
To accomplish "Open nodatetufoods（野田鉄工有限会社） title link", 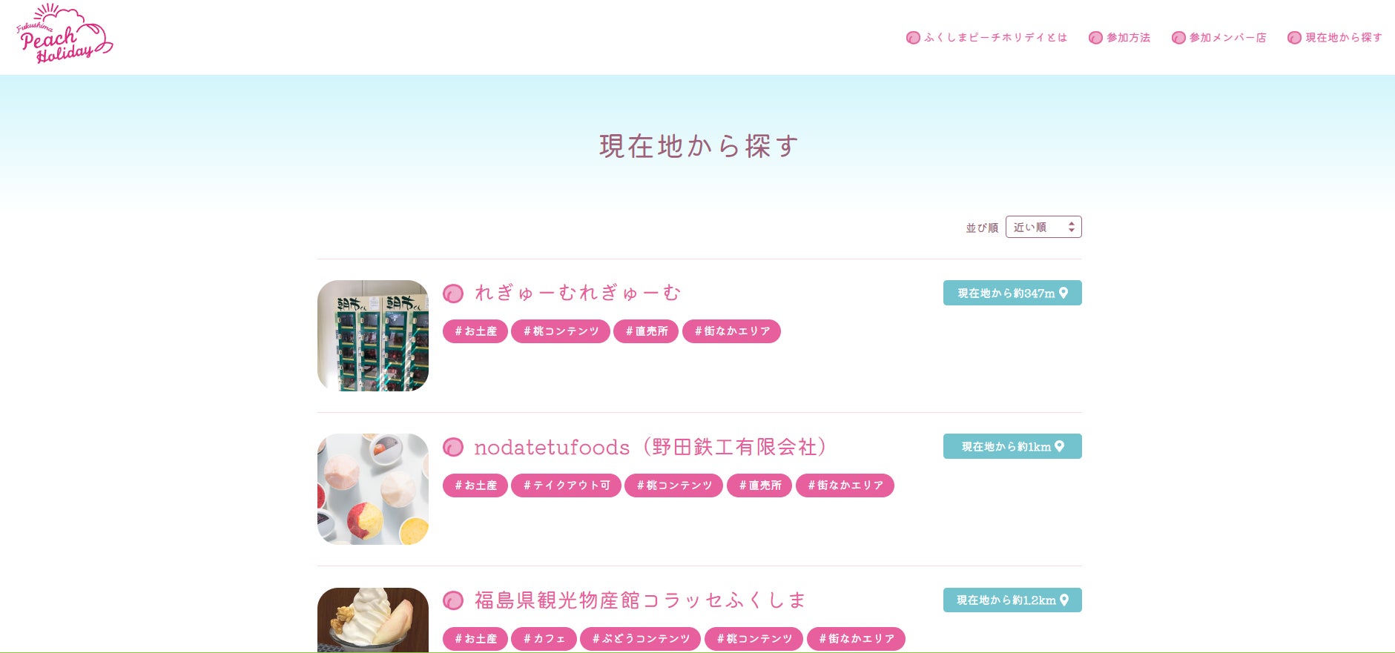I will 650,447.
